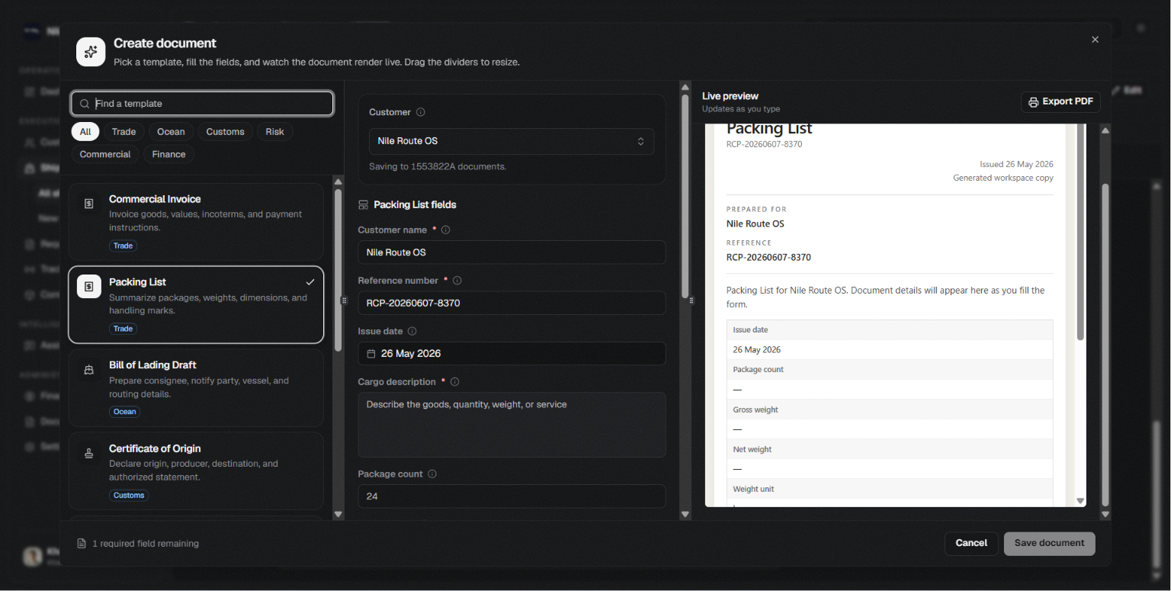Choose the Certificate of Origin title
Screen dimensions: 1171x591
[155, 448]
